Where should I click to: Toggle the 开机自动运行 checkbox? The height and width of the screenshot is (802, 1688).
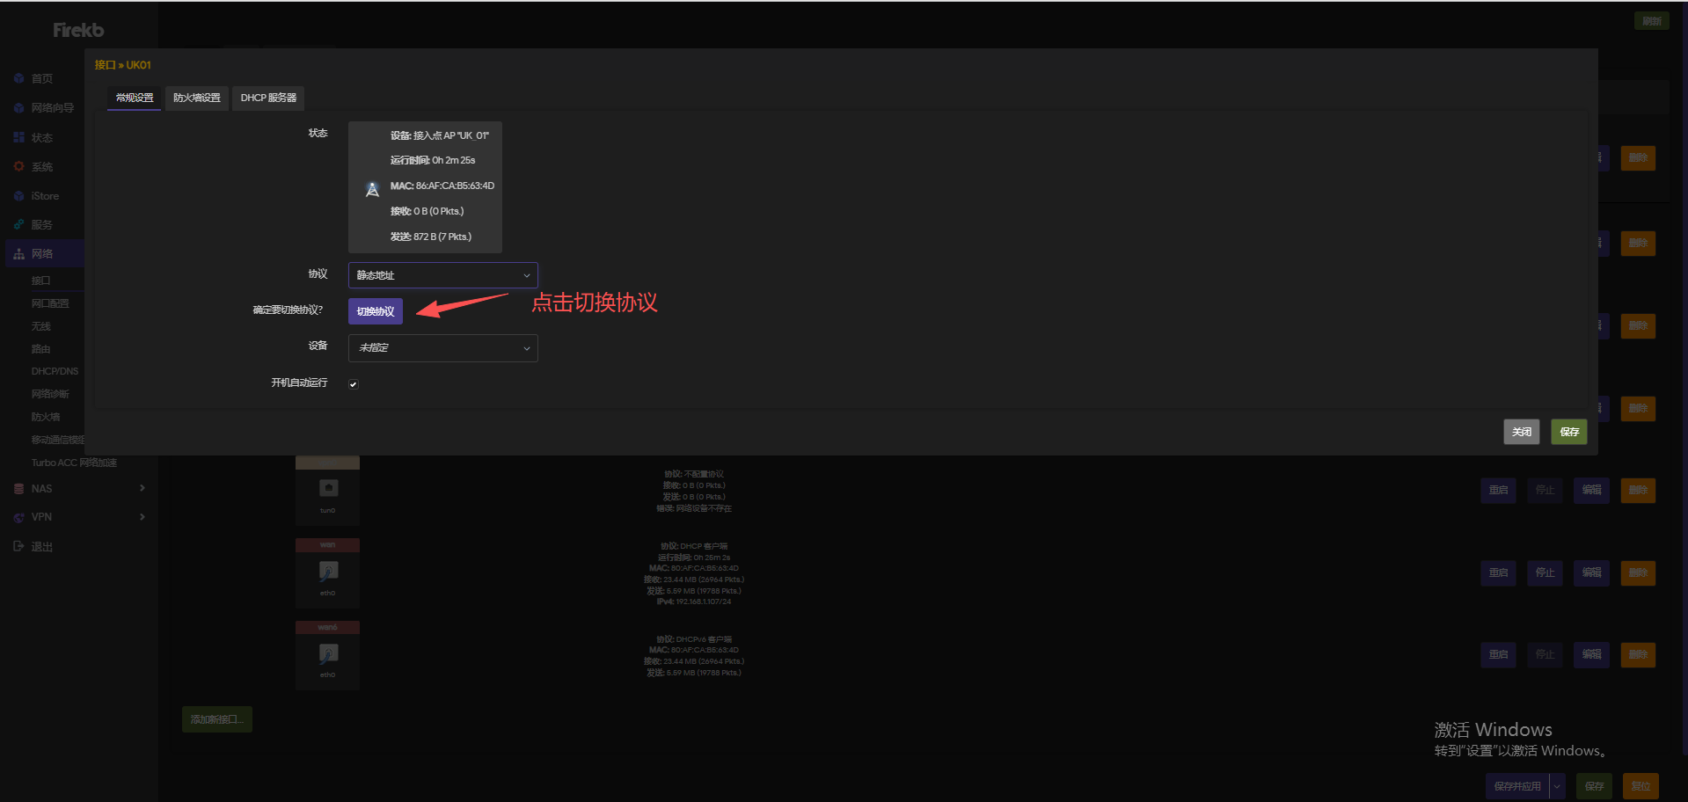click(354, 384)
